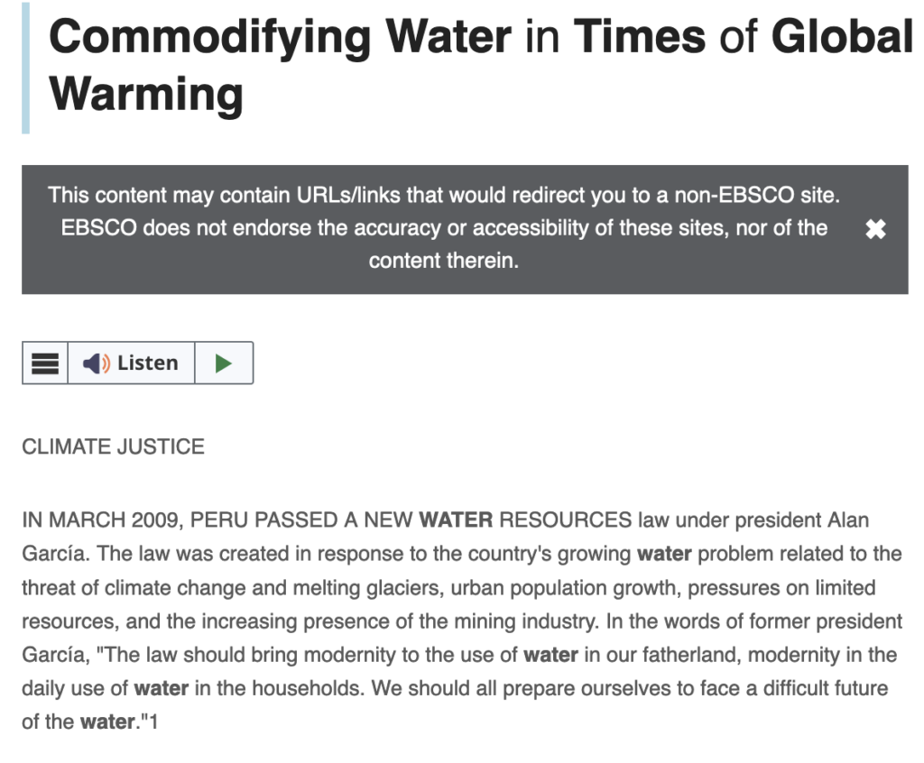Click the article title word "Commodifying"

click(209, 37)
